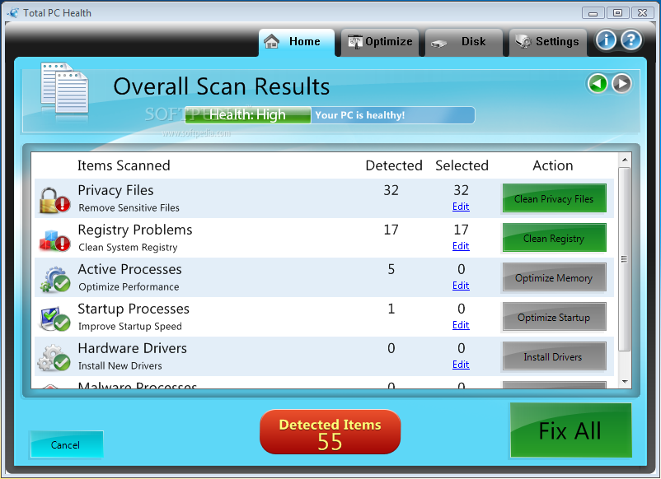Click the Selected column header
The width and height of the screenshot is (661, 479).
[462, 166]
